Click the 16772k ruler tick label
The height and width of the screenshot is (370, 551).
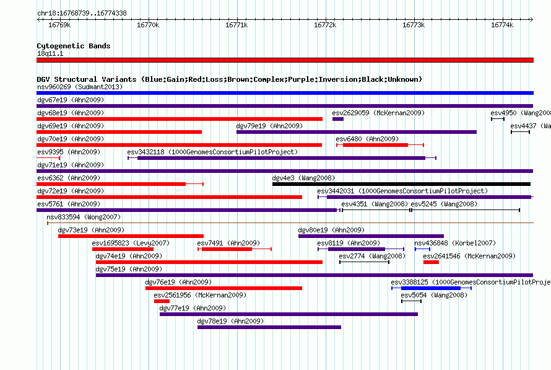point(325,25)
